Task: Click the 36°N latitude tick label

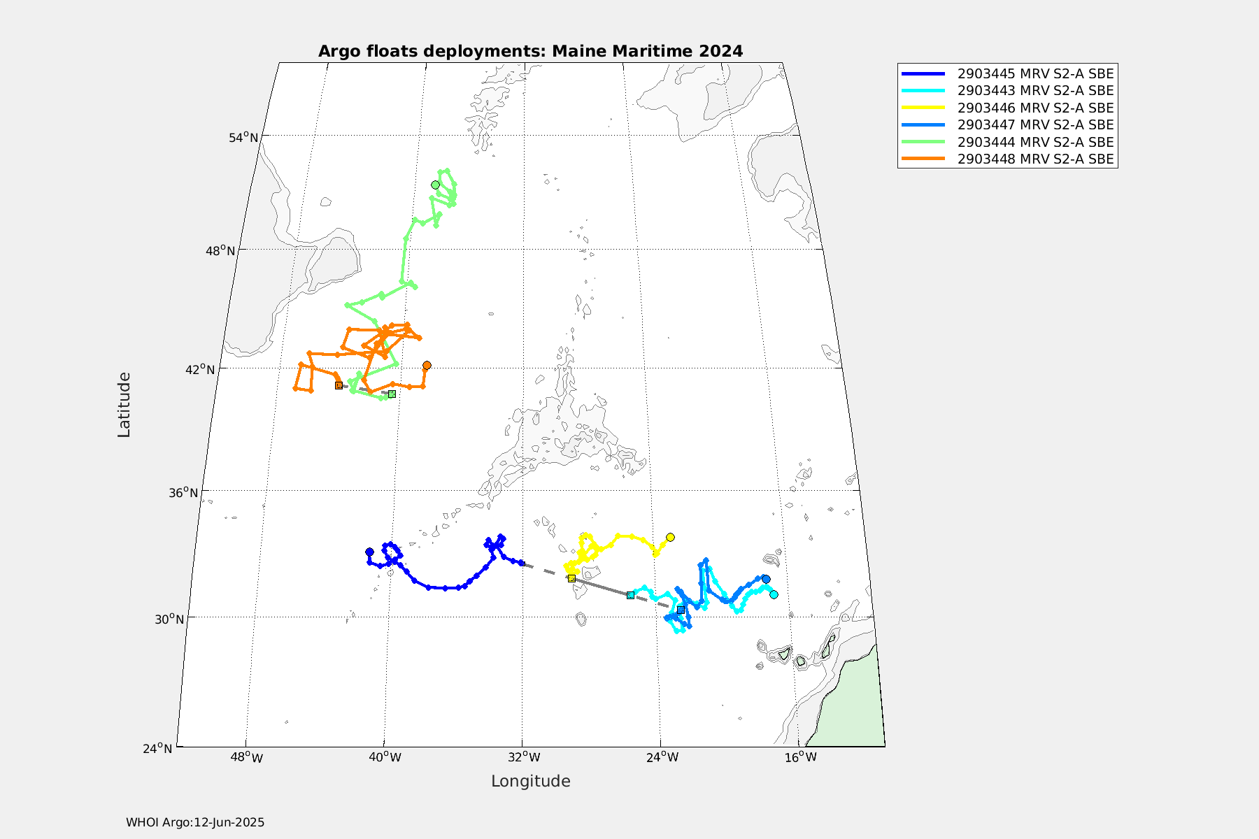Action: pos(183,492)
